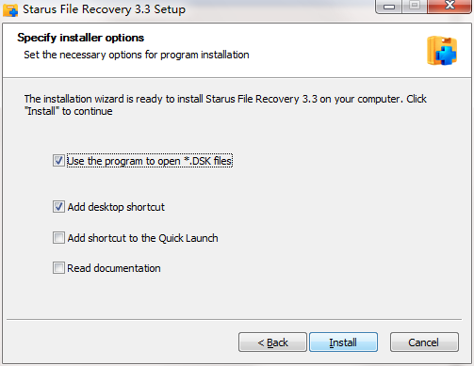Close the Setup window with X
Image resolution: width=474 pixels, height=366 pixels.
click(x=449, y=7)
